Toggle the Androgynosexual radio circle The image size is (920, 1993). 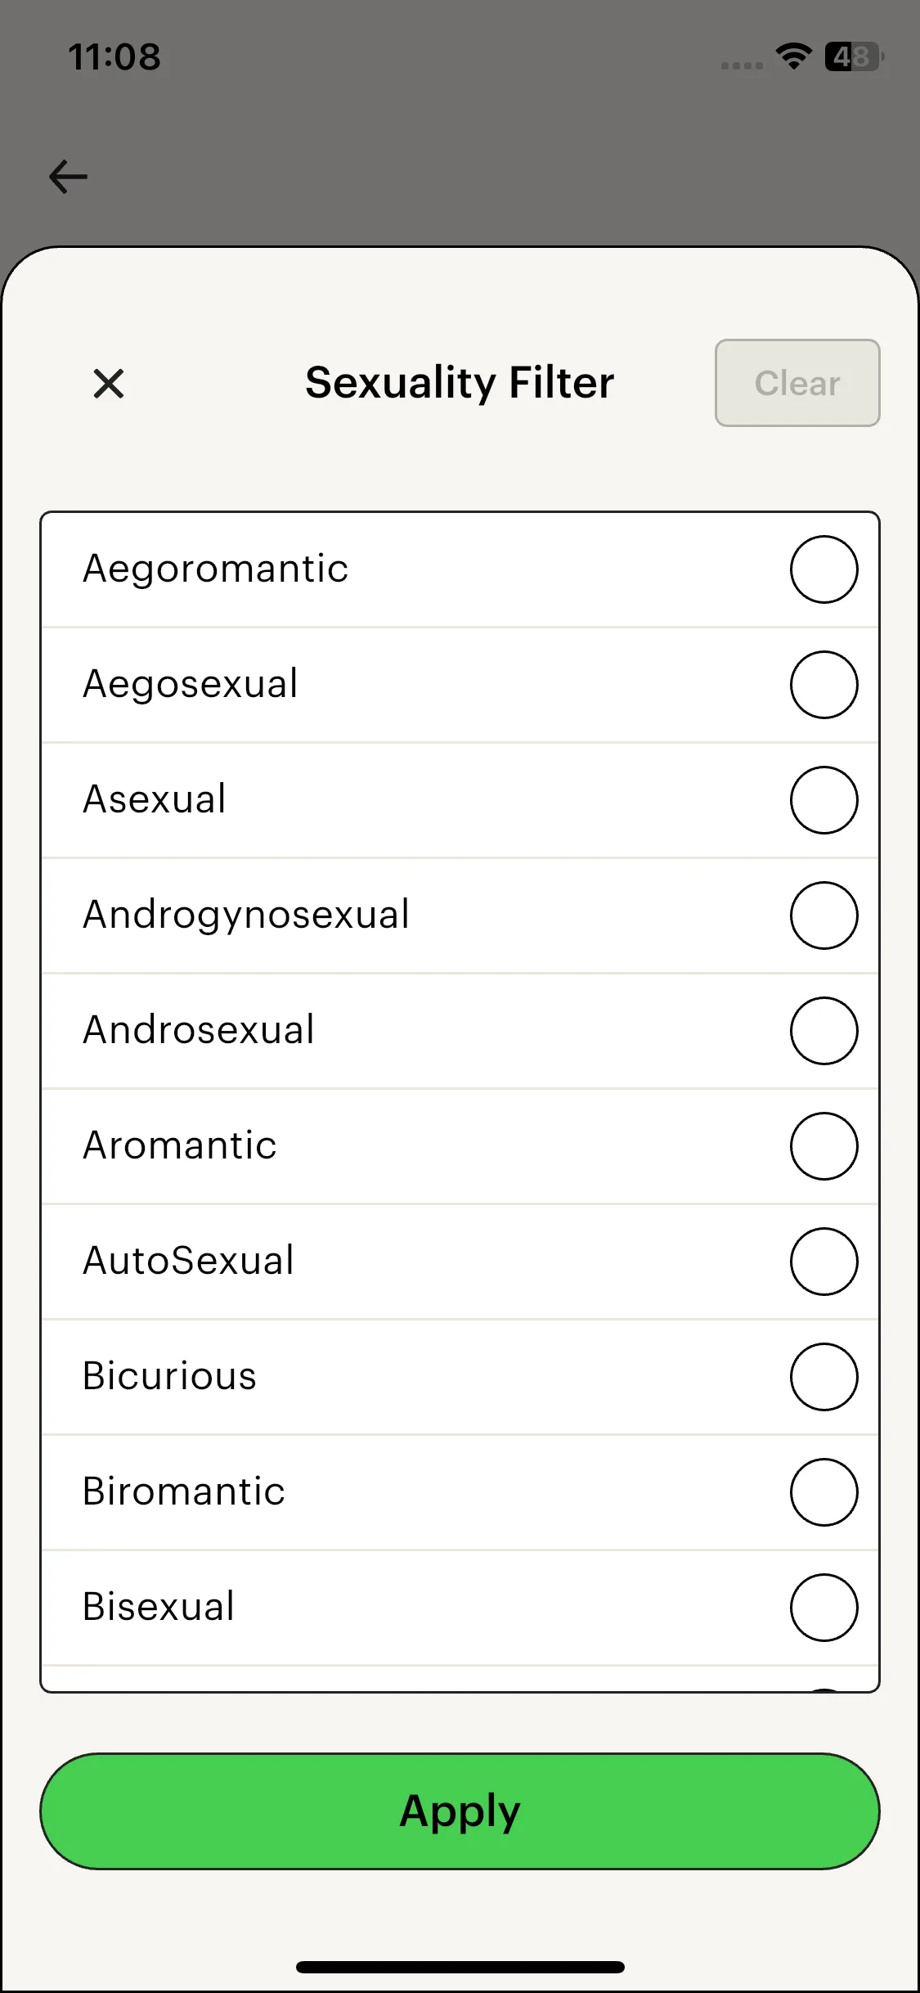point(824,916)
